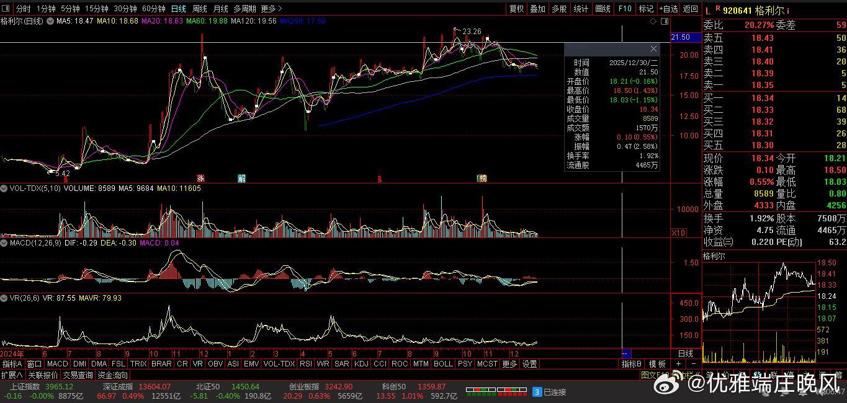Open the 多股 multi-stock view

click(560, 9)
